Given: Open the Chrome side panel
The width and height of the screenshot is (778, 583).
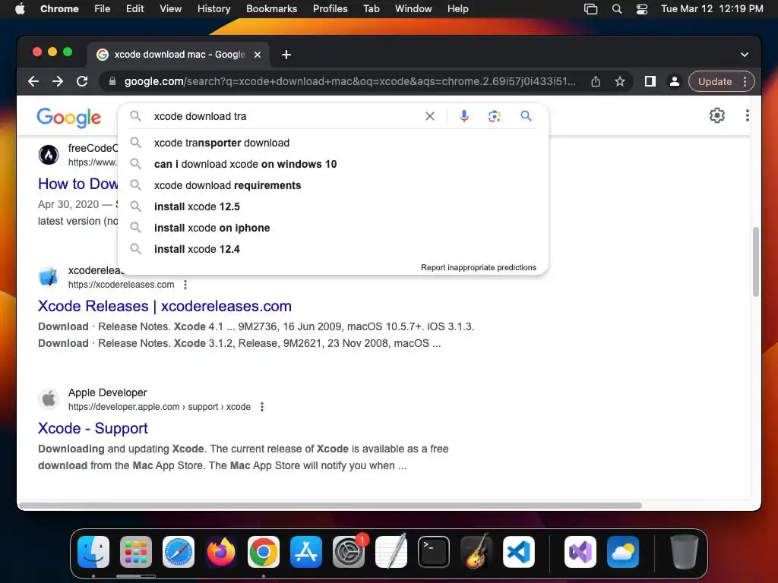Looking at the screenshot, I should (x=650, y=81).
